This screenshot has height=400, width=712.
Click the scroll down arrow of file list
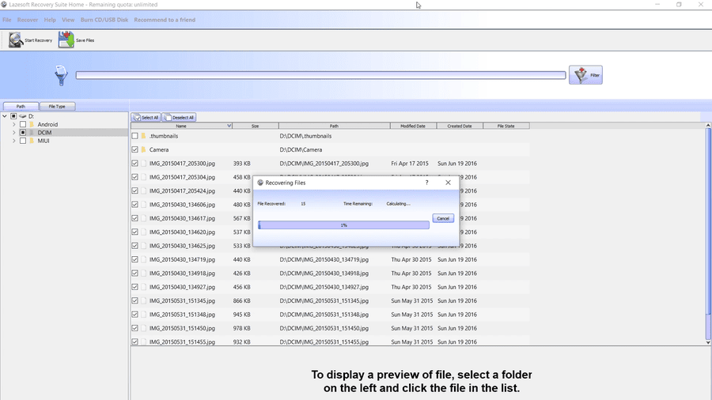tap(708, 342)
